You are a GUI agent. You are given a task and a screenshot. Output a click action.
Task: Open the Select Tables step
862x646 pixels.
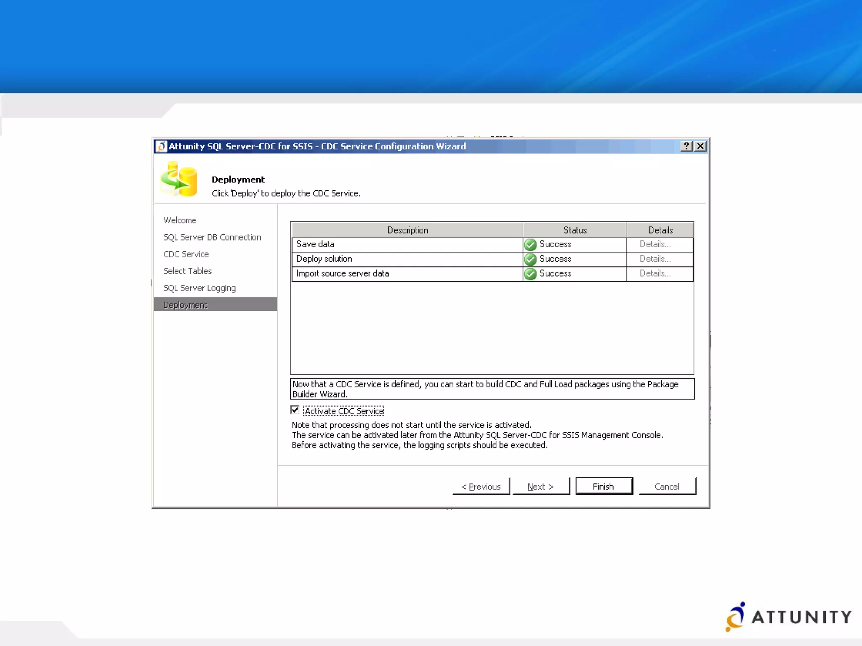click(187, 271)
